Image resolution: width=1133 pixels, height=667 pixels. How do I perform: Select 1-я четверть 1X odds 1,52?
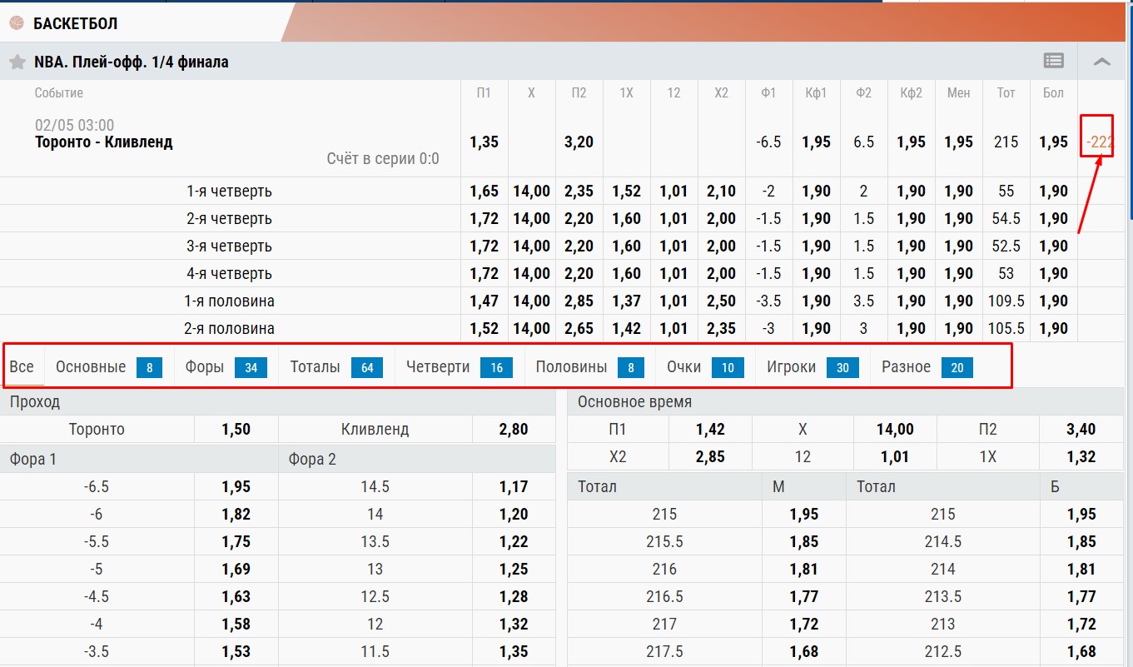point(626,192)
